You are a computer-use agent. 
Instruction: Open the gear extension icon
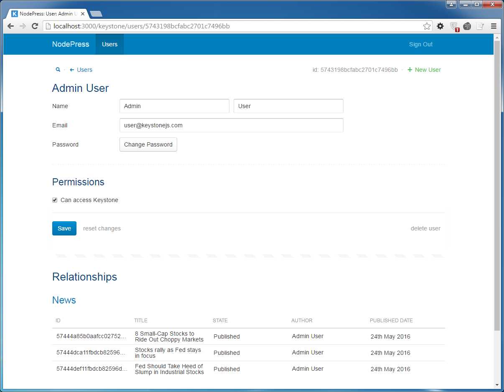(x=440, y=26)
